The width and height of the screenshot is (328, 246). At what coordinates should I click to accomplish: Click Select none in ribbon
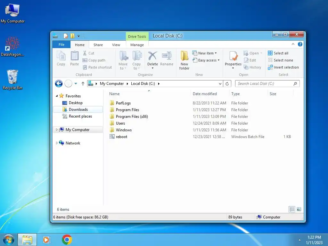pos(281,60)
